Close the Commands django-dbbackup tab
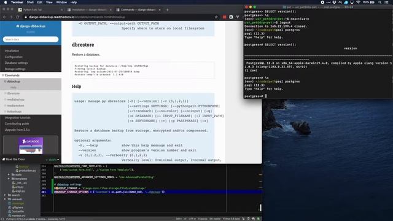Image resolution: width=393 pixels, height=221 pixels. [160, 10]
